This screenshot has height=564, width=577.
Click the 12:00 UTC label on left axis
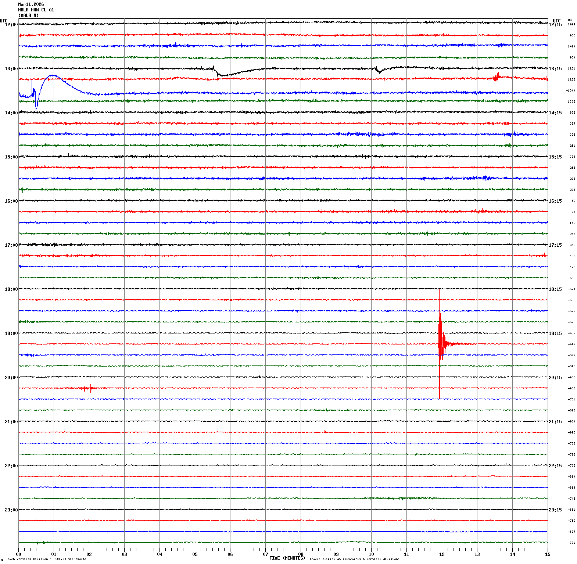11,25
